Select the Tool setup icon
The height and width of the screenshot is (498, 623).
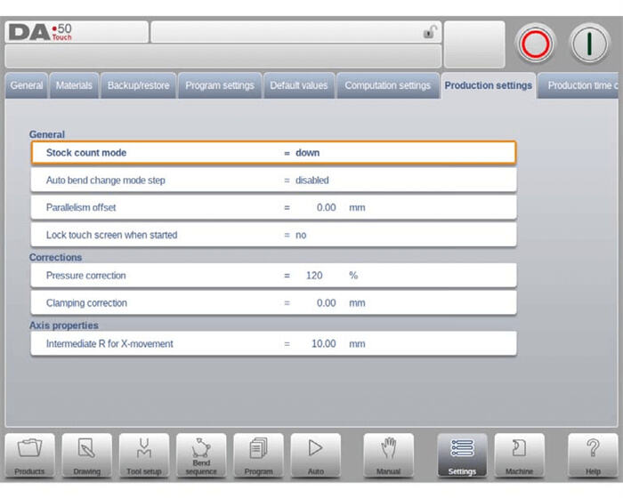pos(143,455)
